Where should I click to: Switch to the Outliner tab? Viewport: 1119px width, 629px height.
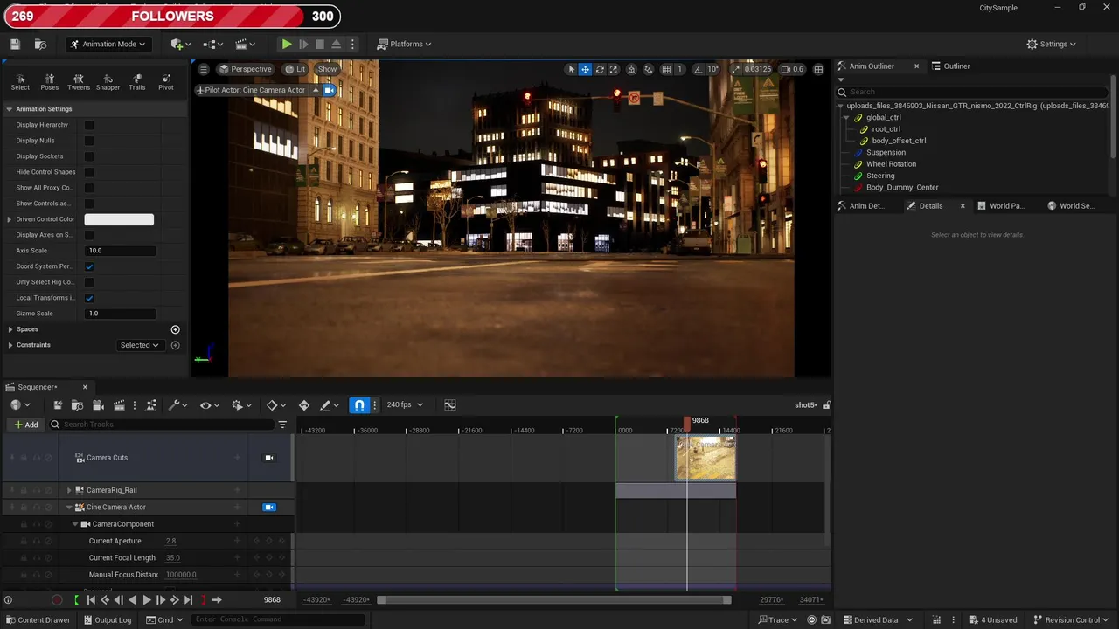tap(956, 66)
